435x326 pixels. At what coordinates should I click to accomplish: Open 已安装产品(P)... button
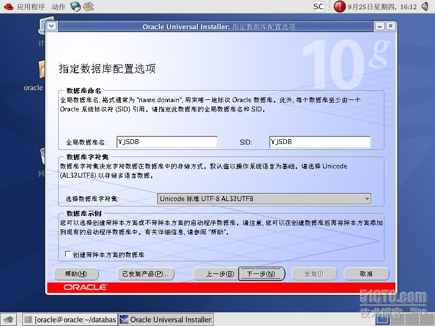point(146,274)
